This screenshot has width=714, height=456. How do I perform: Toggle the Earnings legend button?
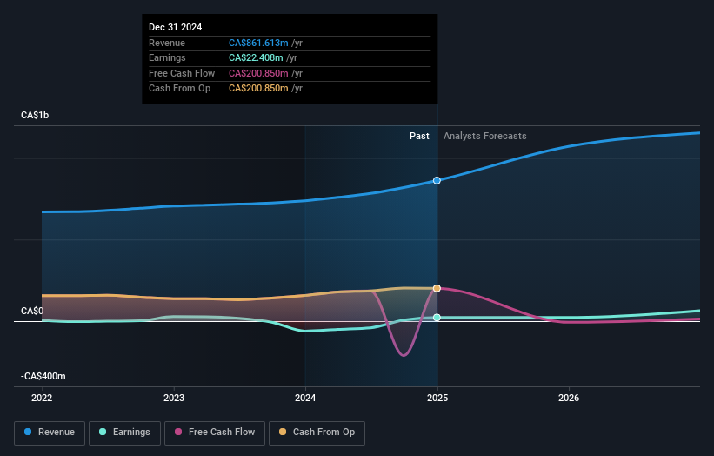click(x=124, y=433)
